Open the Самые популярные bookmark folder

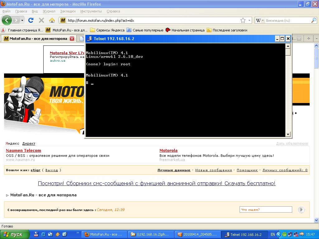[145, 30]
